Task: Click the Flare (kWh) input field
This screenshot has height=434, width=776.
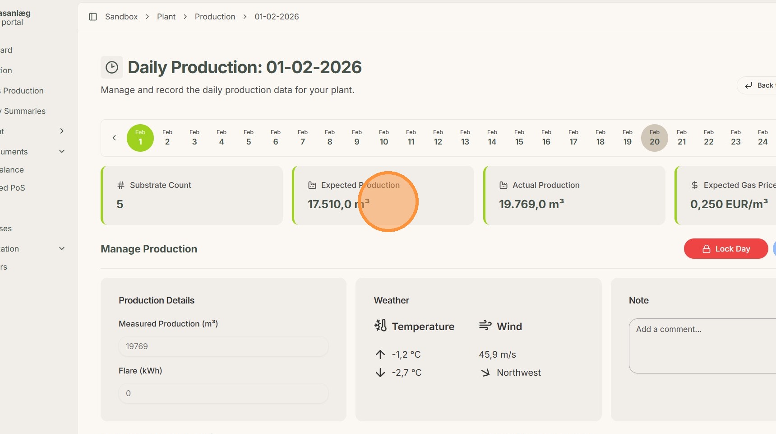Action: click(223, 393)
